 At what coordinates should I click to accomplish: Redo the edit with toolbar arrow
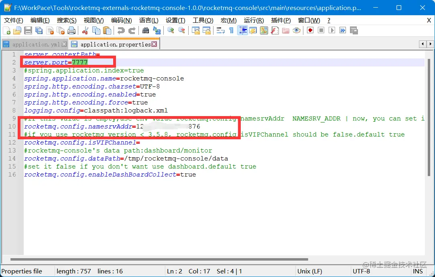click(132, 30)
